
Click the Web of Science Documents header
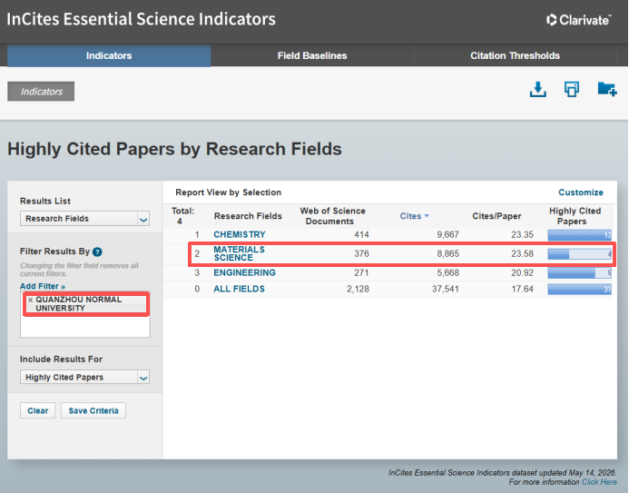332,216
